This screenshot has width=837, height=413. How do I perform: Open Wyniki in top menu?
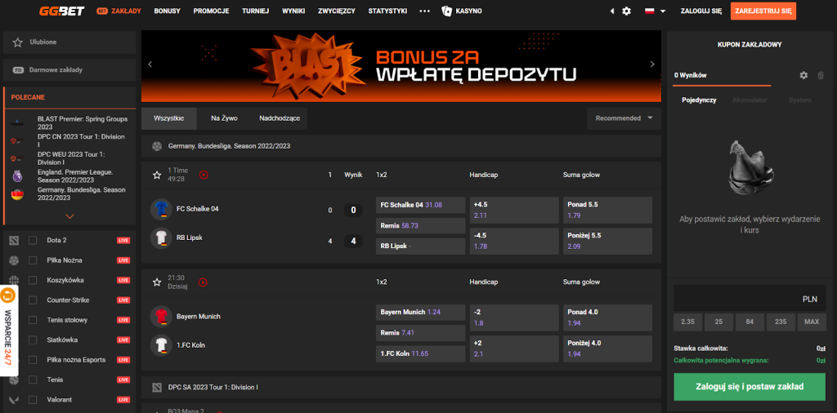(293, 11)
